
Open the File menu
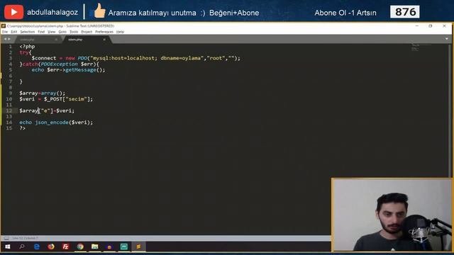coord(5,32)
